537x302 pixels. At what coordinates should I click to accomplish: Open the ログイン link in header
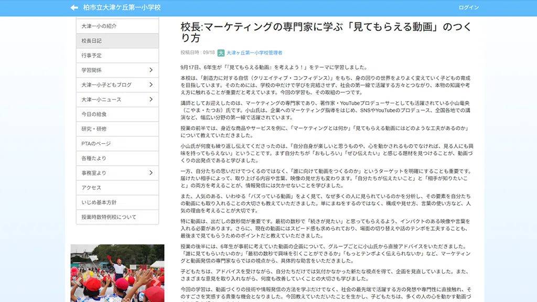pyautogui.click(x=468, y=7)
